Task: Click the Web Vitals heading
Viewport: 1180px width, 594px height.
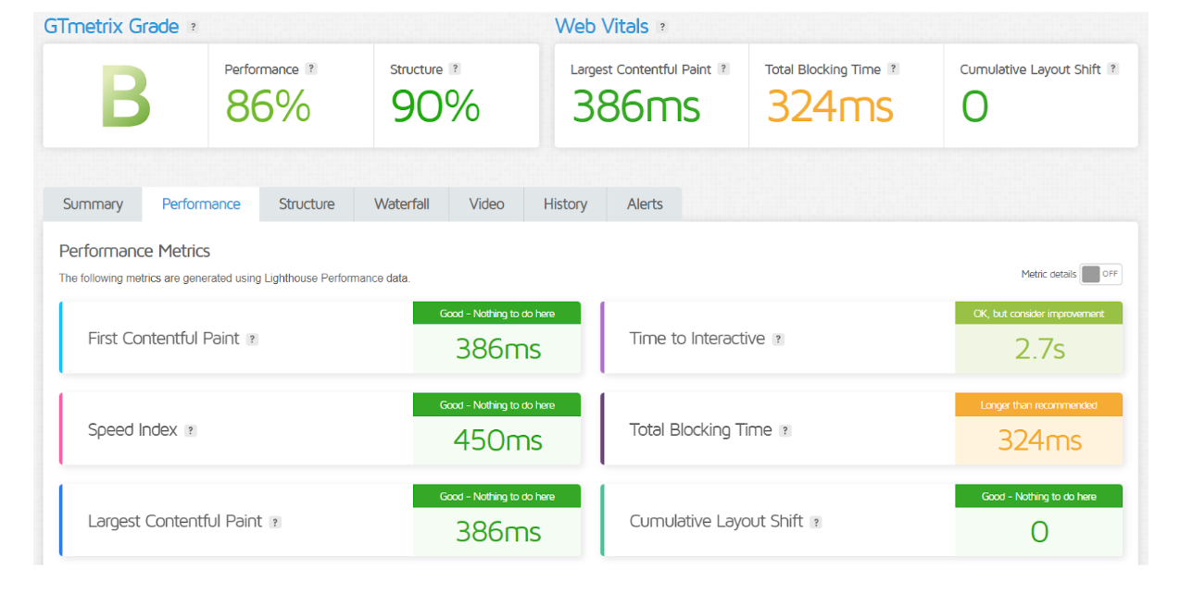Action: pos(602,26)
